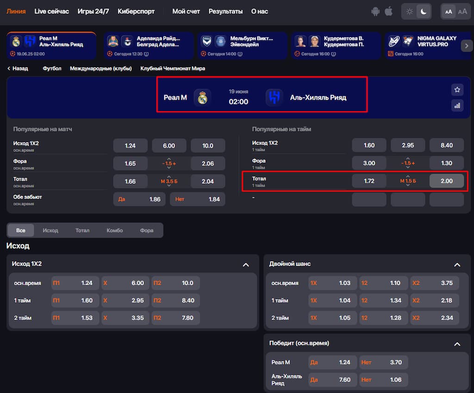
Task: Switch to light theme sun icon
Action: (x=410, y=12)
